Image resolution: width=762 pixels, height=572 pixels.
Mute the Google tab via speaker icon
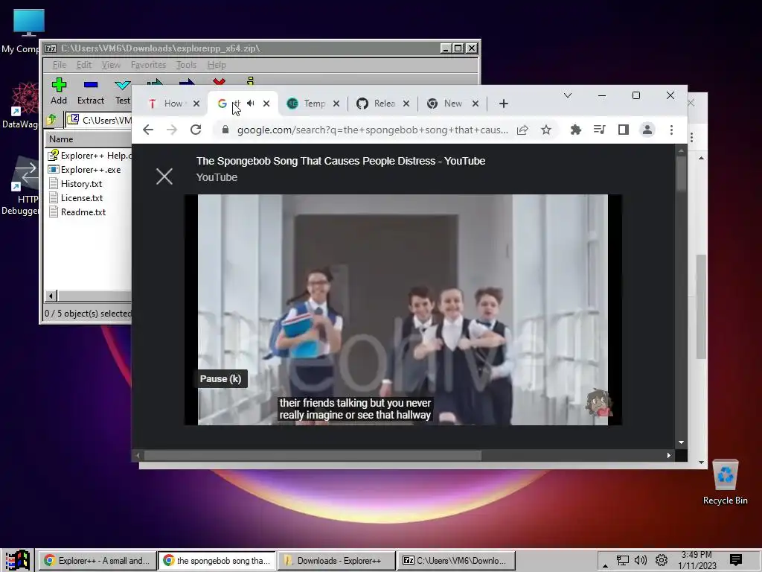pyautogui.click(x=251, y=103)
